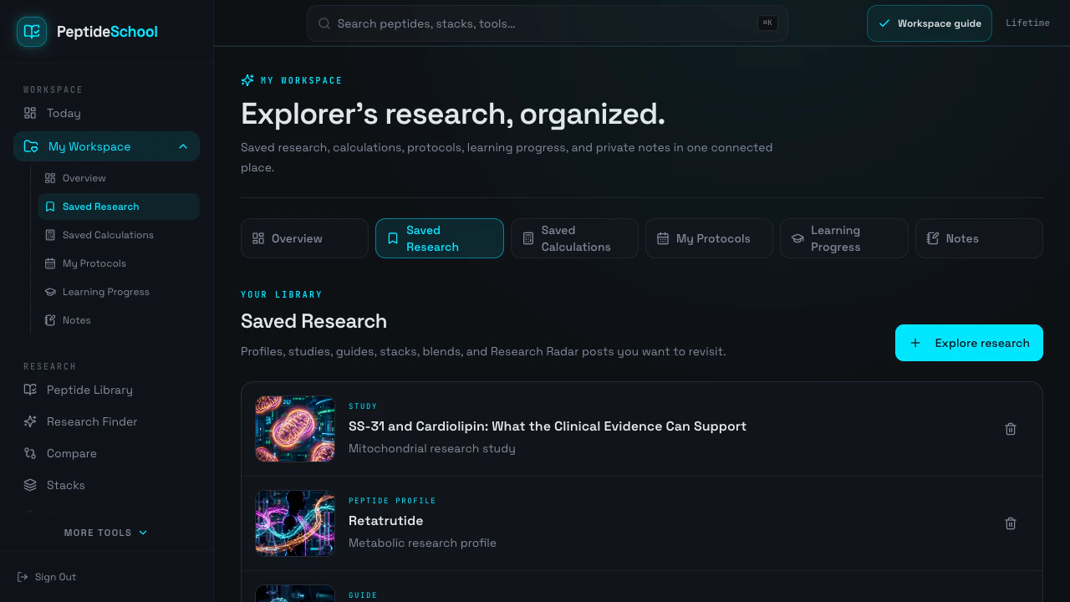Open the SS-31 and Cardiolipin study title

point(548,426)
